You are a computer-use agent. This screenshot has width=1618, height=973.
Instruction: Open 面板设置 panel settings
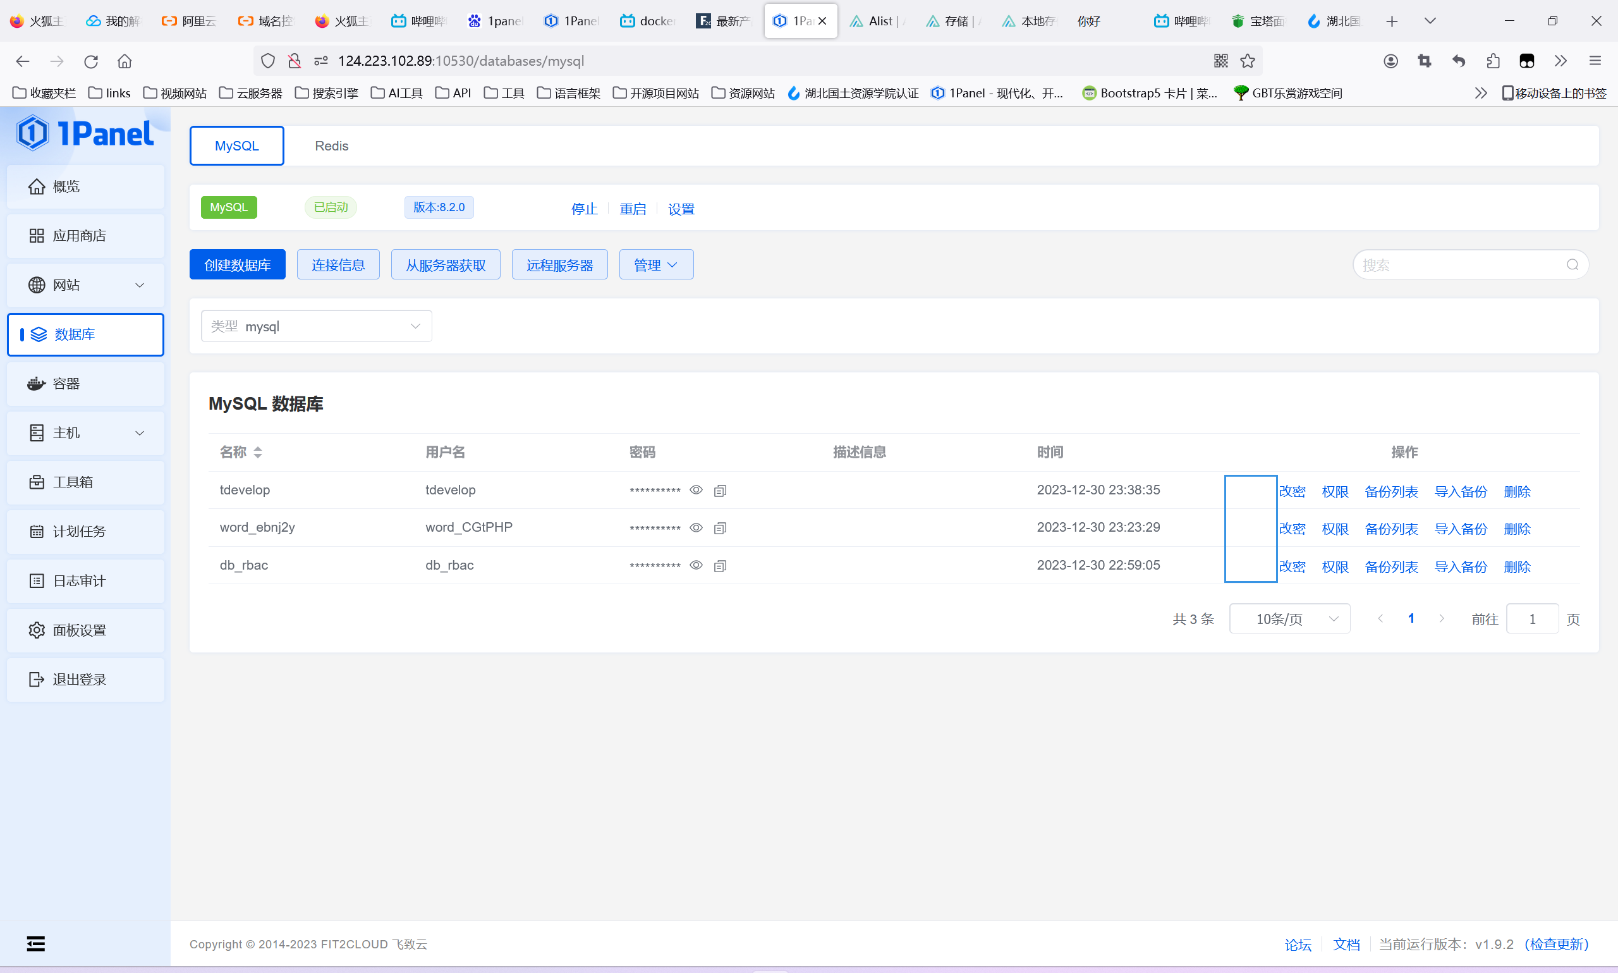(x=85, y=630)
